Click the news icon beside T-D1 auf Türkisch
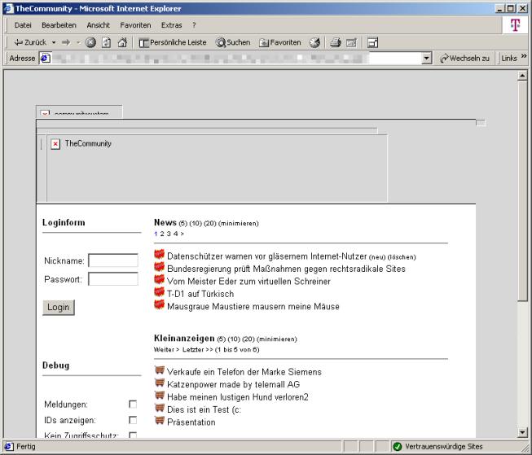 tap(160, 293)
